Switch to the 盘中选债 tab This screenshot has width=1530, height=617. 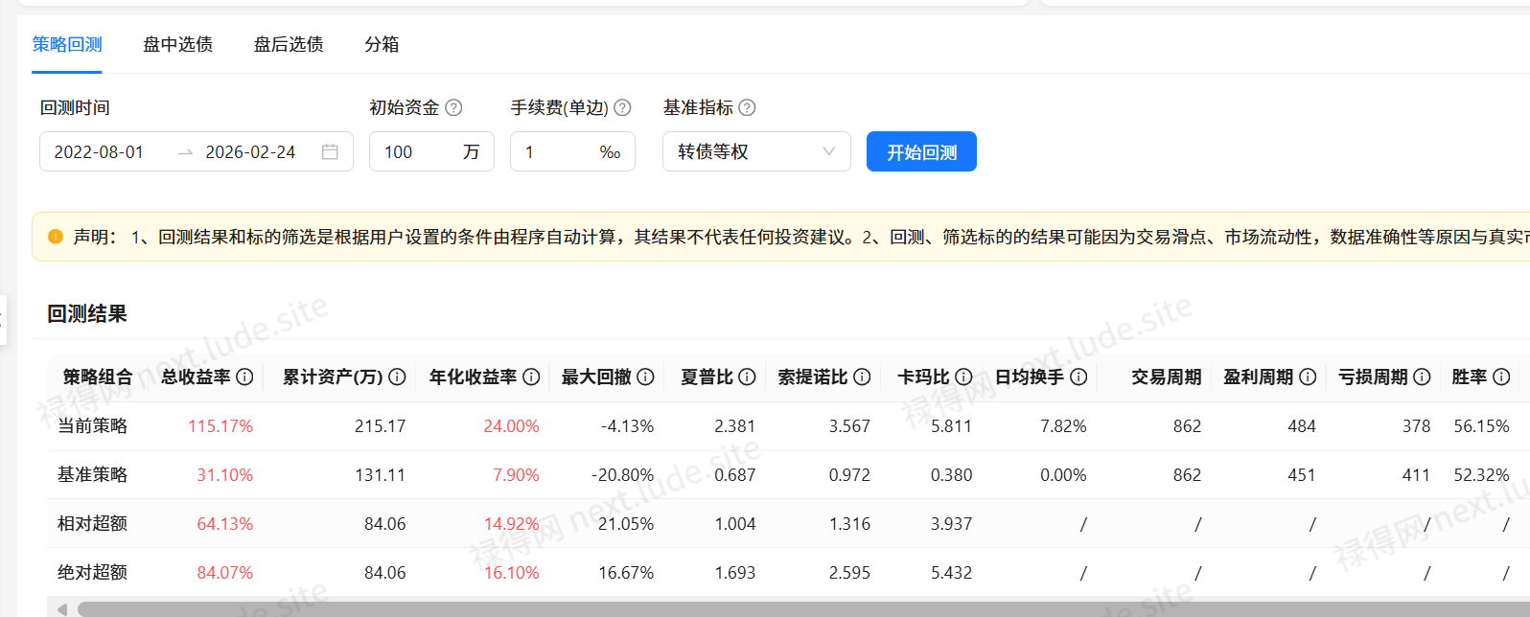[177, 45]
